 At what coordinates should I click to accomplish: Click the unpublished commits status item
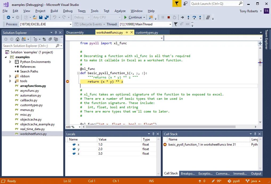click(x=202, y=181)
